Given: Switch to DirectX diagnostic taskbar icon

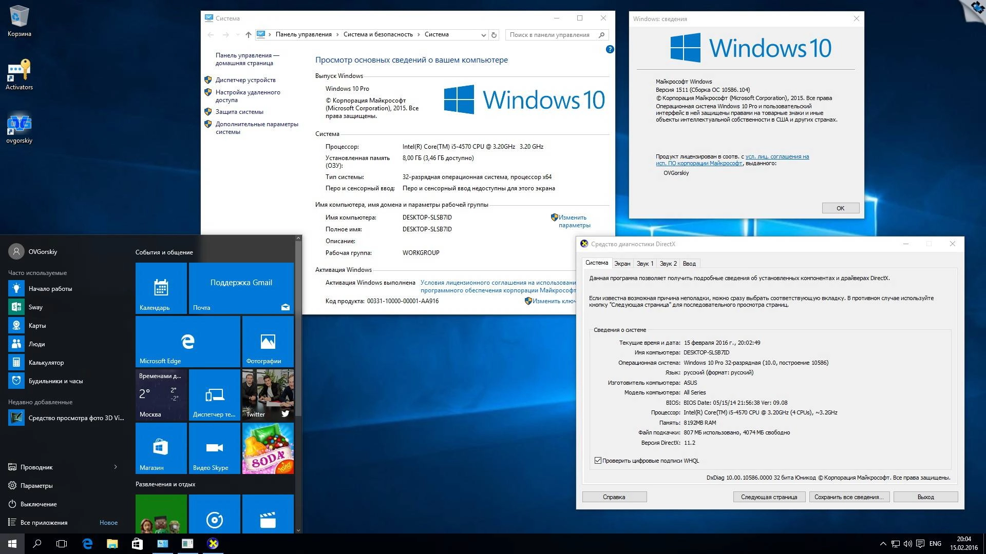Looking at the screenshot, I should coord(213,544).
